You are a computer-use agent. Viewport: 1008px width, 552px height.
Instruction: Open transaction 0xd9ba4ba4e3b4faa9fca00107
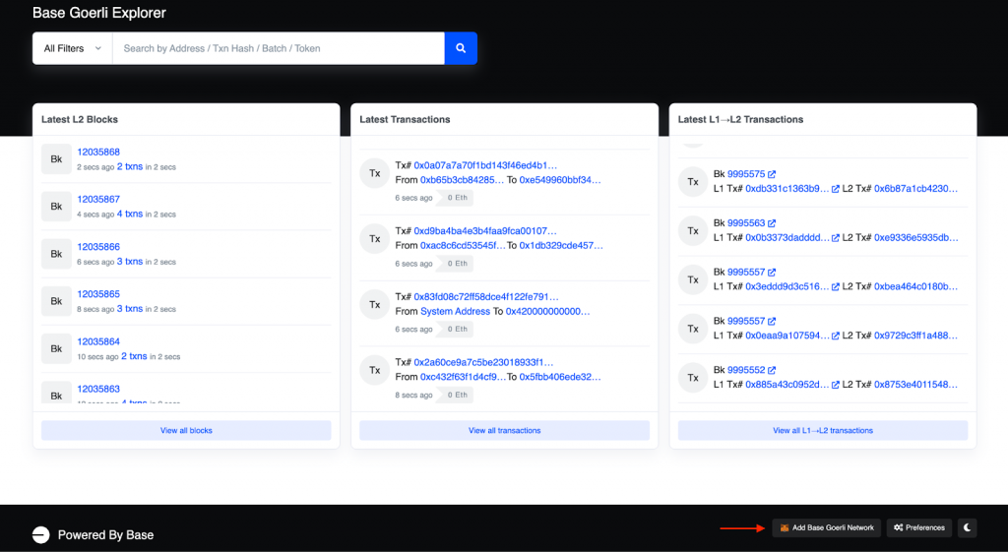point(485,230)
